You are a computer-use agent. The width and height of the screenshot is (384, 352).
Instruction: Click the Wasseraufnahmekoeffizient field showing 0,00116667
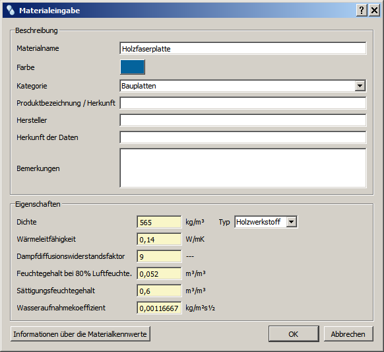(159, 308)
